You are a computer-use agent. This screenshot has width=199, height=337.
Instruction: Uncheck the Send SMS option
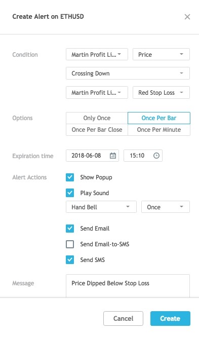coord(70,259)
